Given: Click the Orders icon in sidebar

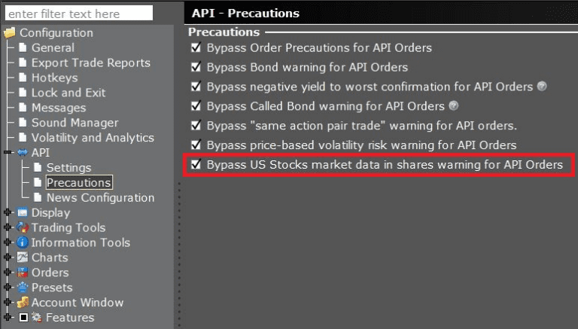Looking at the screenshot, I should [22, 273].
